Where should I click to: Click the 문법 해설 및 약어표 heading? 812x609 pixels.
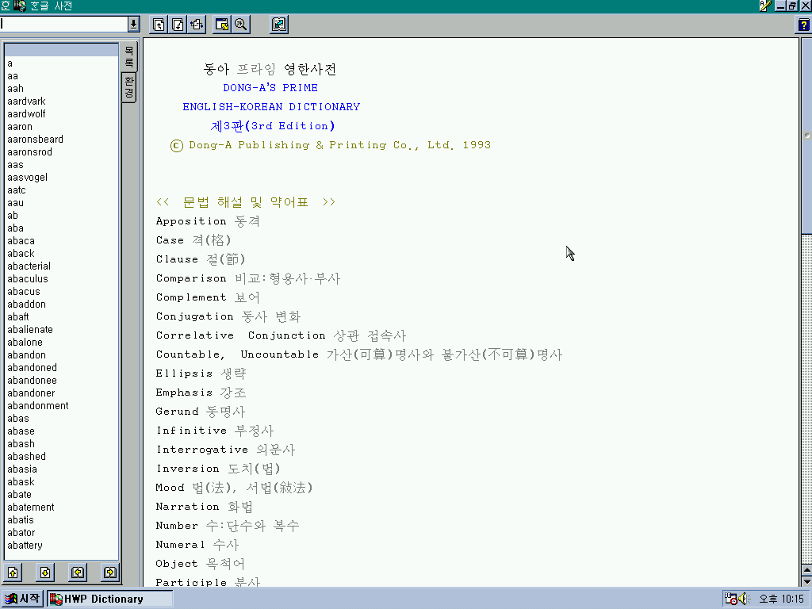pos(246,202)
